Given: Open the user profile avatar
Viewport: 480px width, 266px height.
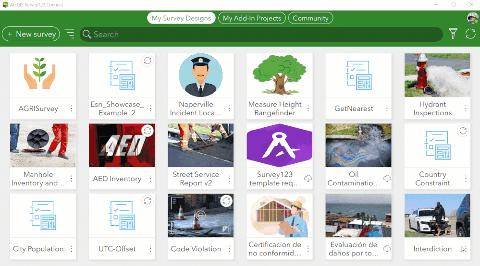Looking at the screenshot, I should (x=473, y=18).
